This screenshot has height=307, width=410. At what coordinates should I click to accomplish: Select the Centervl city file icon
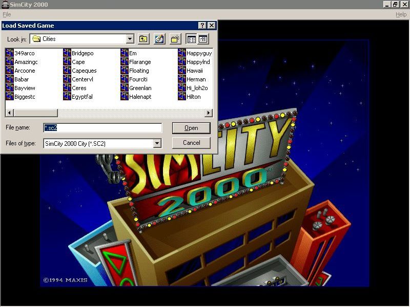pos(67,79)
